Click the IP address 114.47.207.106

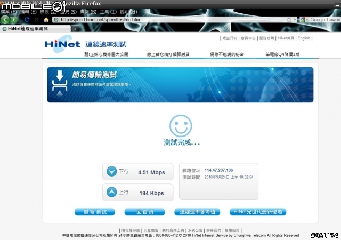click(x=219, y=170)
